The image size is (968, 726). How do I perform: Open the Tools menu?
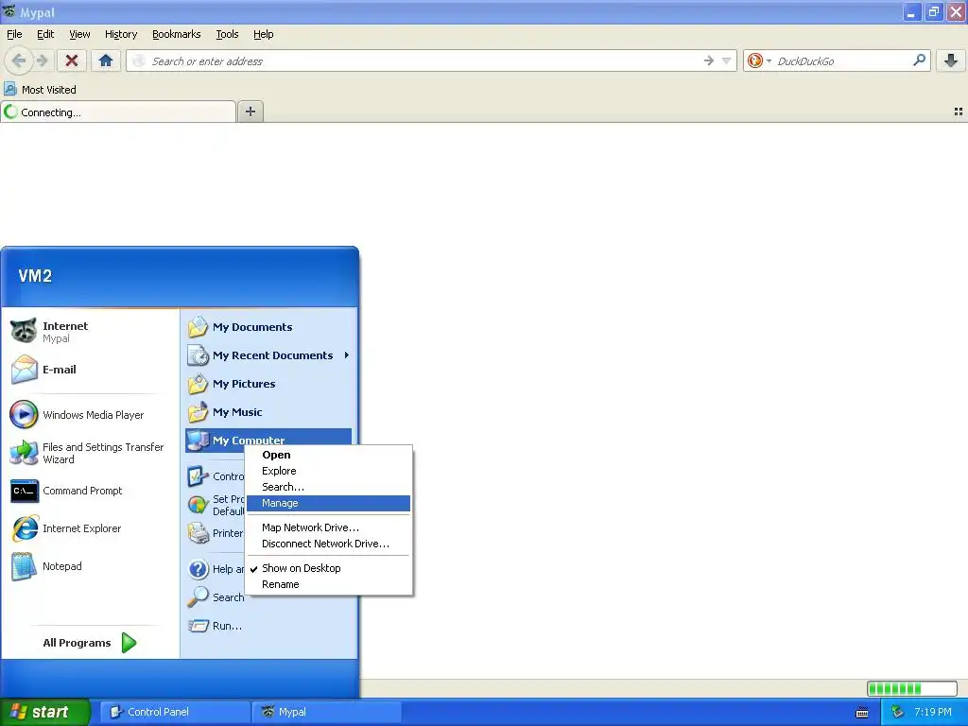click(x=227, y=34)
